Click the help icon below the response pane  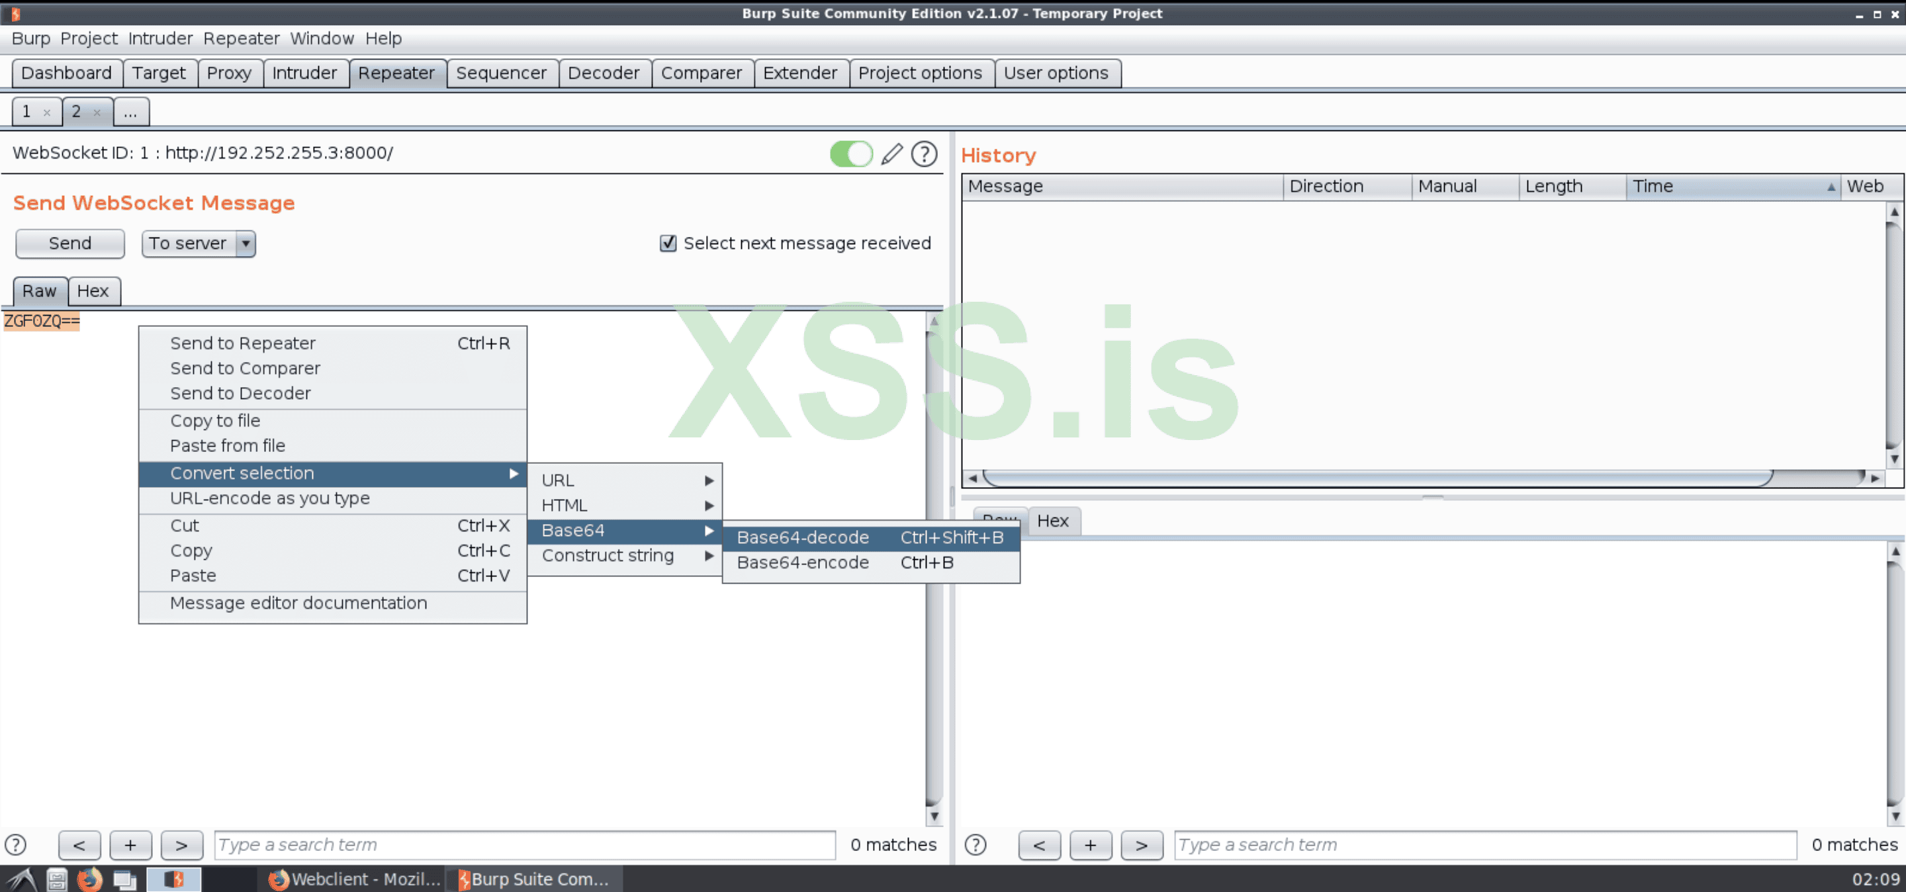pyautogui.click(x=976, y=844)
